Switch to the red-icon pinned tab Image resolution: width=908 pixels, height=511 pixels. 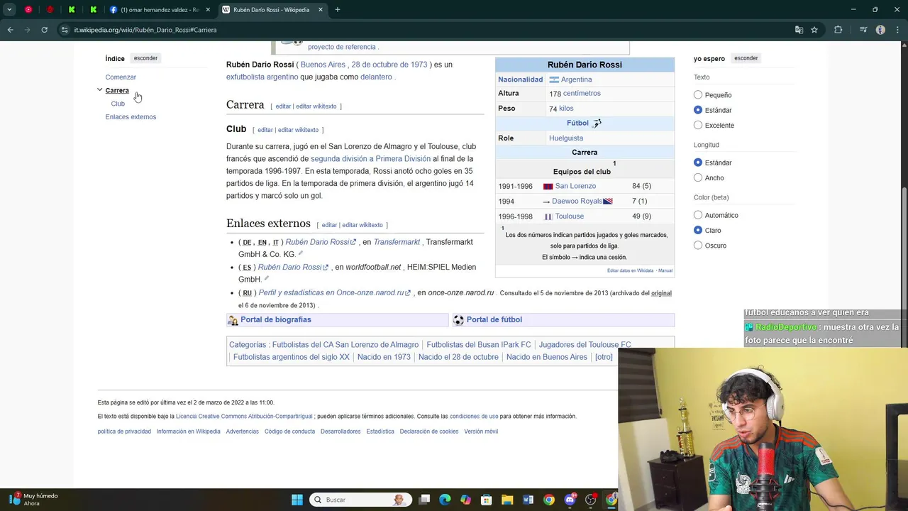coord(50,10)
